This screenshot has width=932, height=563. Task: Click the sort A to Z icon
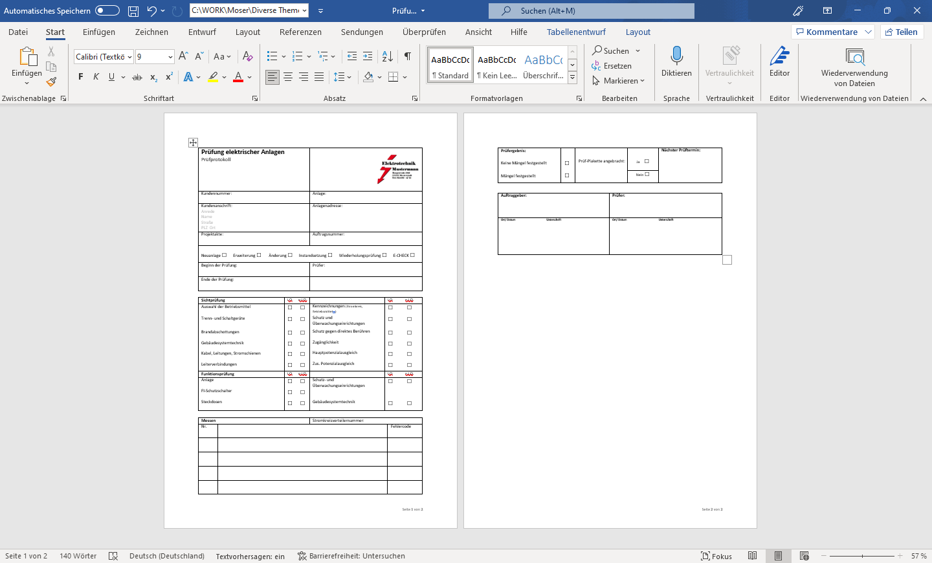pos(387,56)
